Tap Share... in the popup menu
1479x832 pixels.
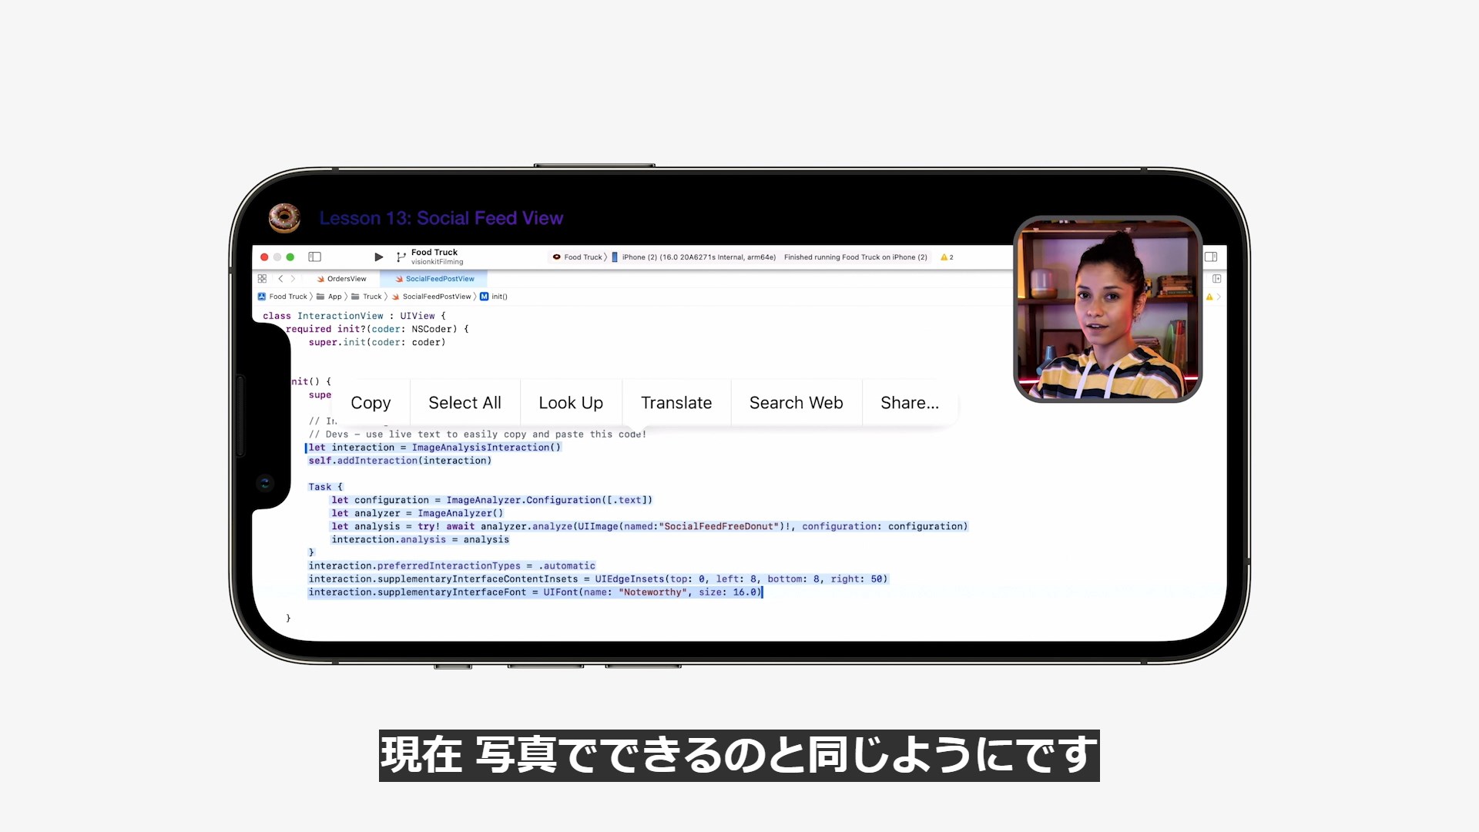click(909, 403)
